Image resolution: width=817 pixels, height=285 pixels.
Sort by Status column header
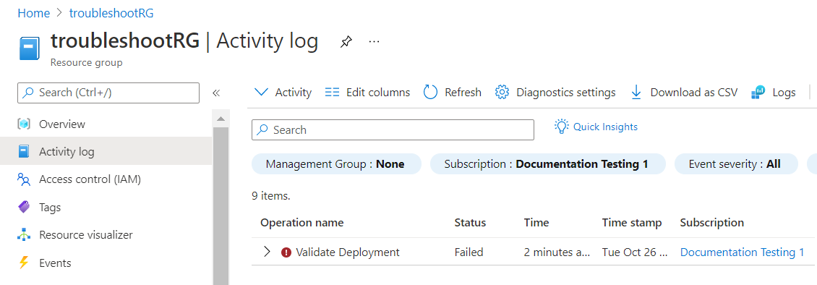[x=470, y=223]
